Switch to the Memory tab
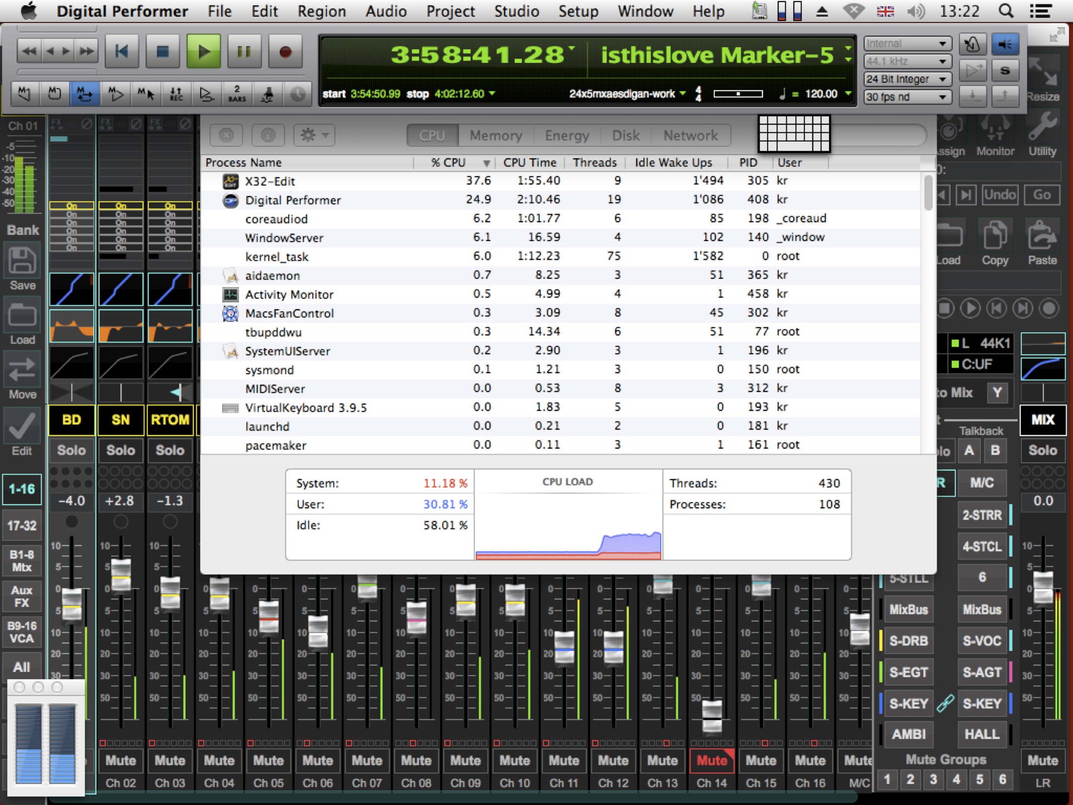Image resolution: width=1073 pixels, height=805 pixels. coord(496,135)
